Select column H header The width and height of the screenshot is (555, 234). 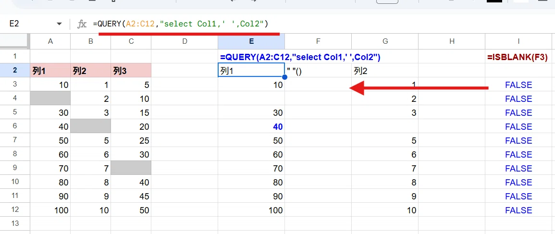pyautogui.click(x=452, y=41)
